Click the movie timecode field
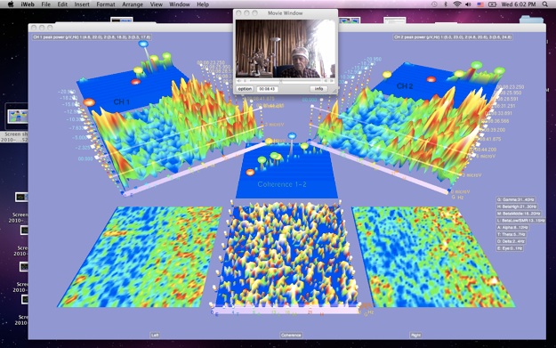This screenshot has width=556, height=348. [x=267, y=89]
